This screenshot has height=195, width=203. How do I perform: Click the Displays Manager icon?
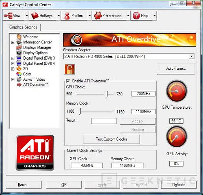[x=19, y=47]
